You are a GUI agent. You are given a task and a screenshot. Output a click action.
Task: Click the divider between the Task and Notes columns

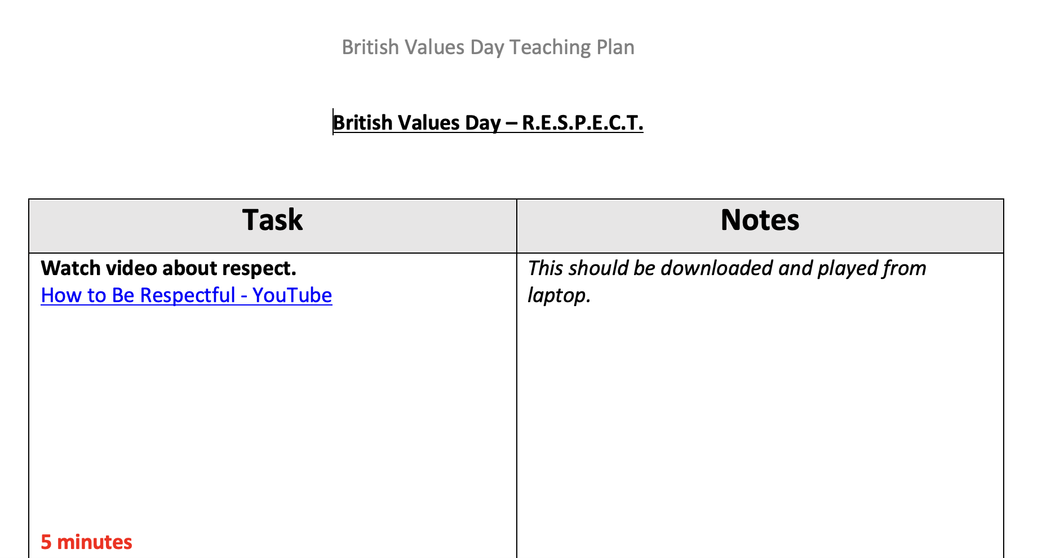pos(517,395)
